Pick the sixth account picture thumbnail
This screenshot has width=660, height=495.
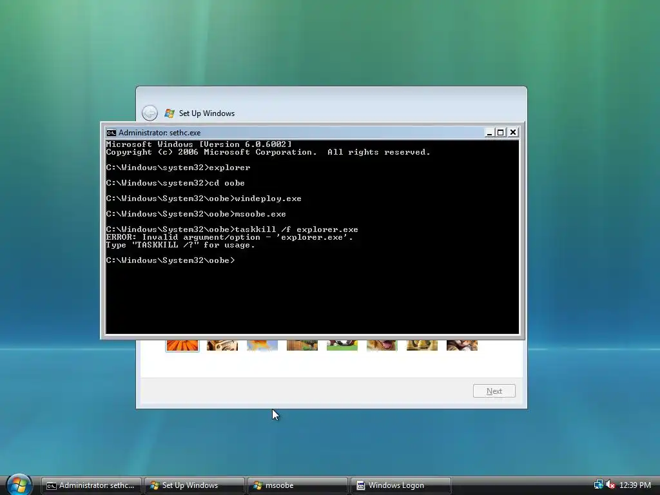click(x=382, y=345)
